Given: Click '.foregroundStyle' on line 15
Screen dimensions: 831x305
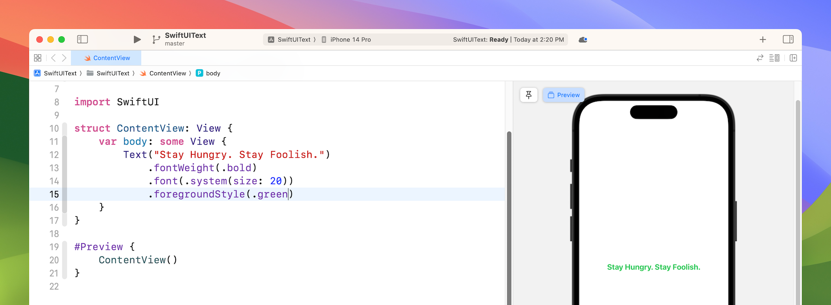Looking at the screenshot, I should point(196,194).
